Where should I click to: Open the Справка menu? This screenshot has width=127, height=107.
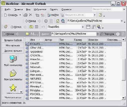[x=66, y=9]
